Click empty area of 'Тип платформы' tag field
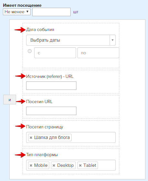The width and height of the screenshot is (148, 181). [106, 165]
